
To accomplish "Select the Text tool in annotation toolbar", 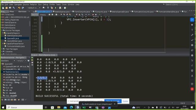I will coord(192,30).
